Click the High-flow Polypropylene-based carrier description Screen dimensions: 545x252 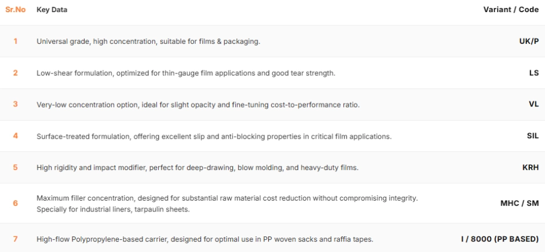pos(204,239)
